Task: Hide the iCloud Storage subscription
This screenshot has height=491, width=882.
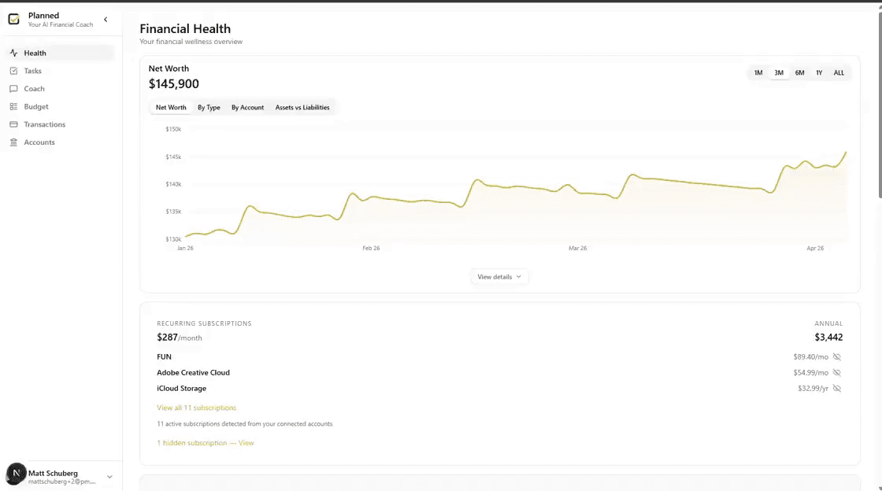Action: coord(836,388)
